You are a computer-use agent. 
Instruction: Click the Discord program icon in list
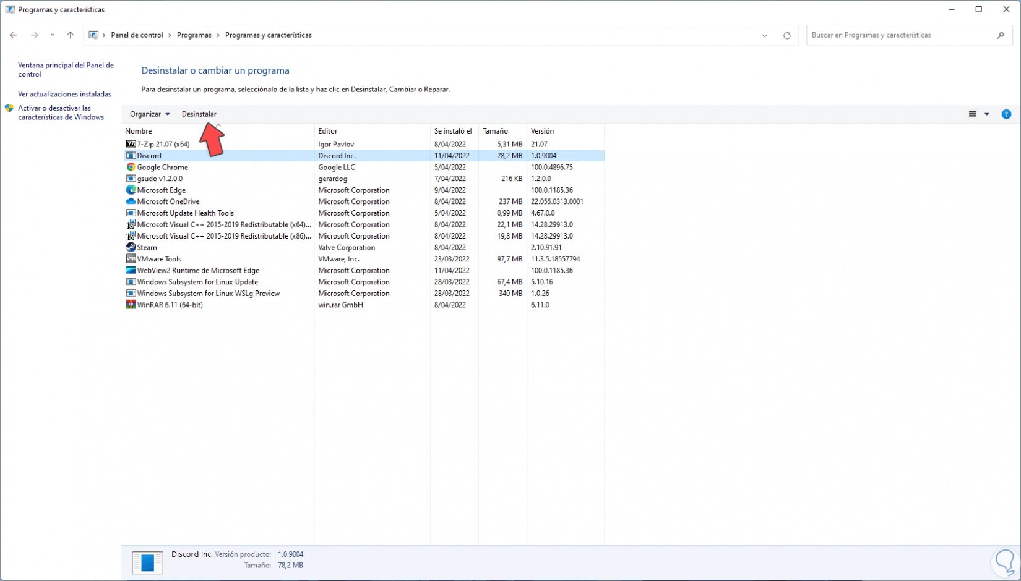pos(131,156)
